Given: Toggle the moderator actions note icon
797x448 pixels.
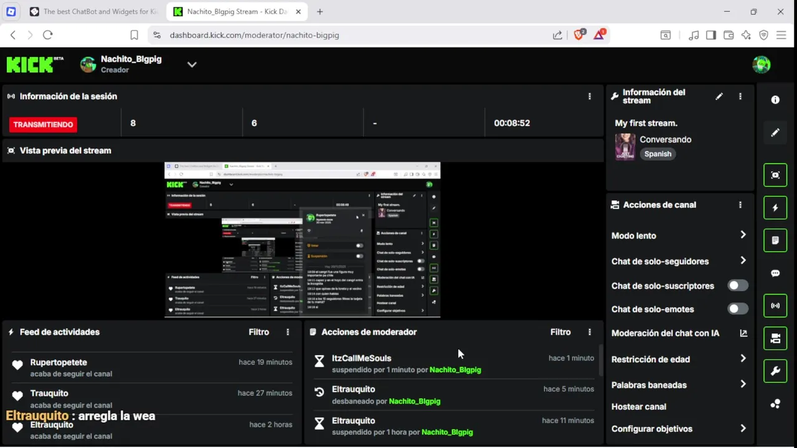Looking at the screenshot, I should pos(775,240).
